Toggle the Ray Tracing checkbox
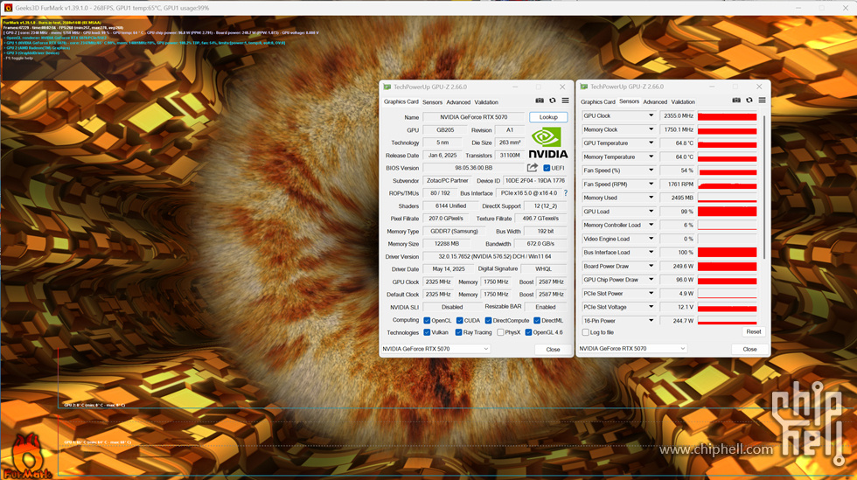 pos(458,332)
